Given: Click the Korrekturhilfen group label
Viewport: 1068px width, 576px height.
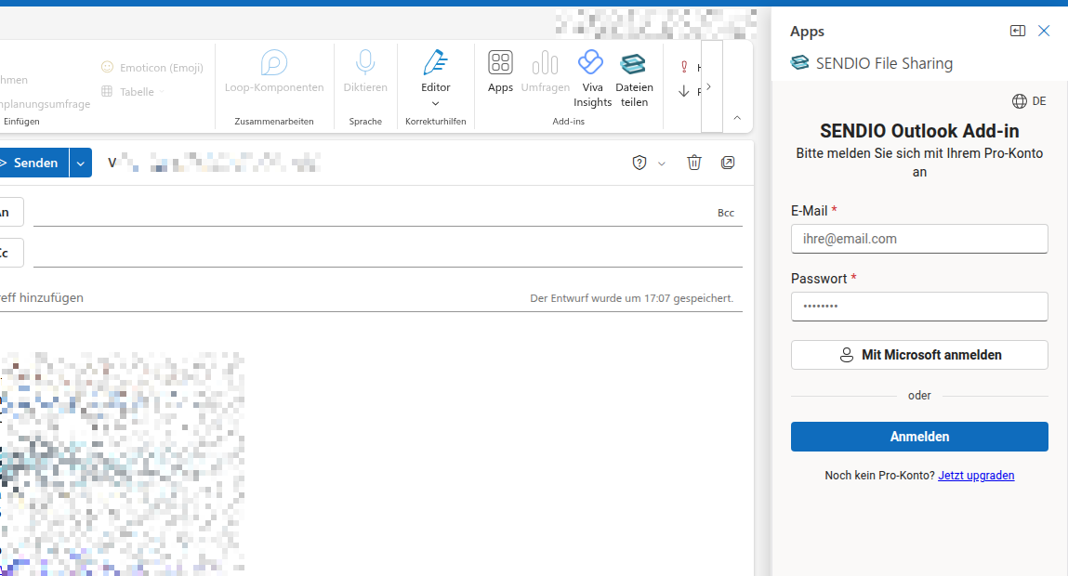Looking at the screenshot, I should click(x=435, y=121).
